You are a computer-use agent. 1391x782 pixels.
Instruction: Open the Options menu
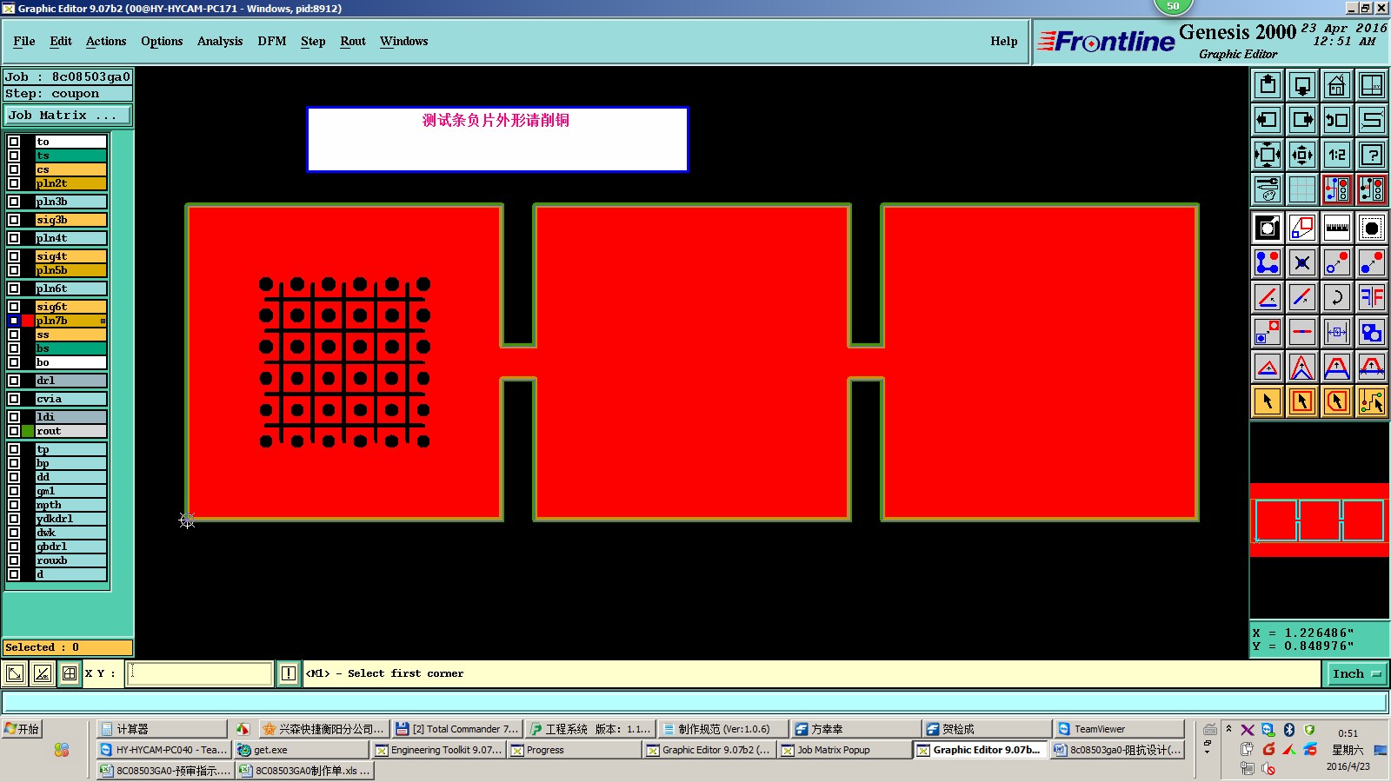[162, 41]
